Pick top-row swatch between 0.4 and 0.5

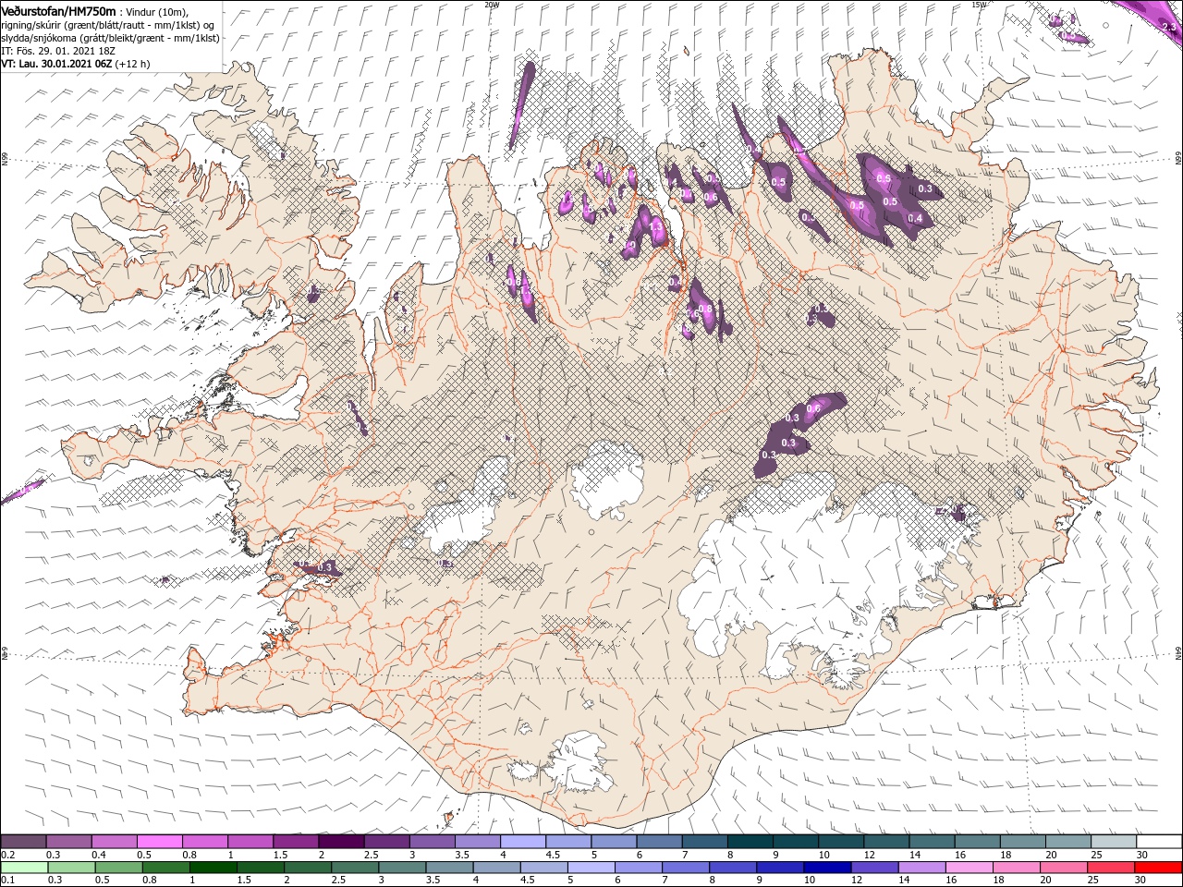[x=115, y=842]
